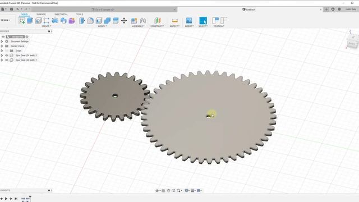Choose the Joint tool
359x202 pixels.
[143, 21]
